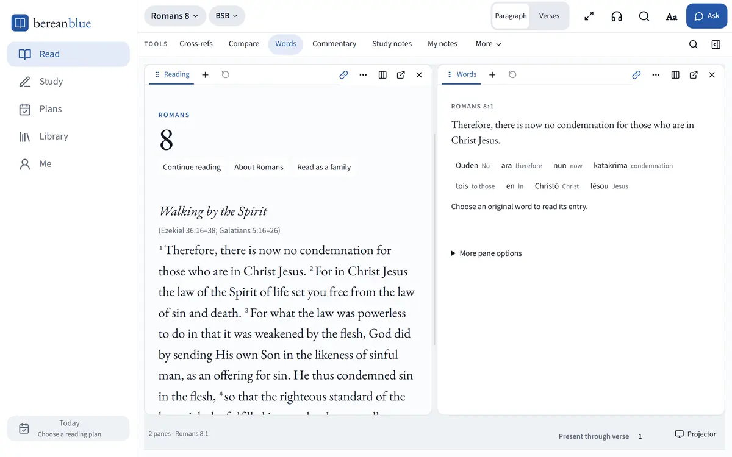This screenshot has width=732, height=457.
Task: Select the My notes tool tab
Action: pyautogui.click(x=442, y=44)
